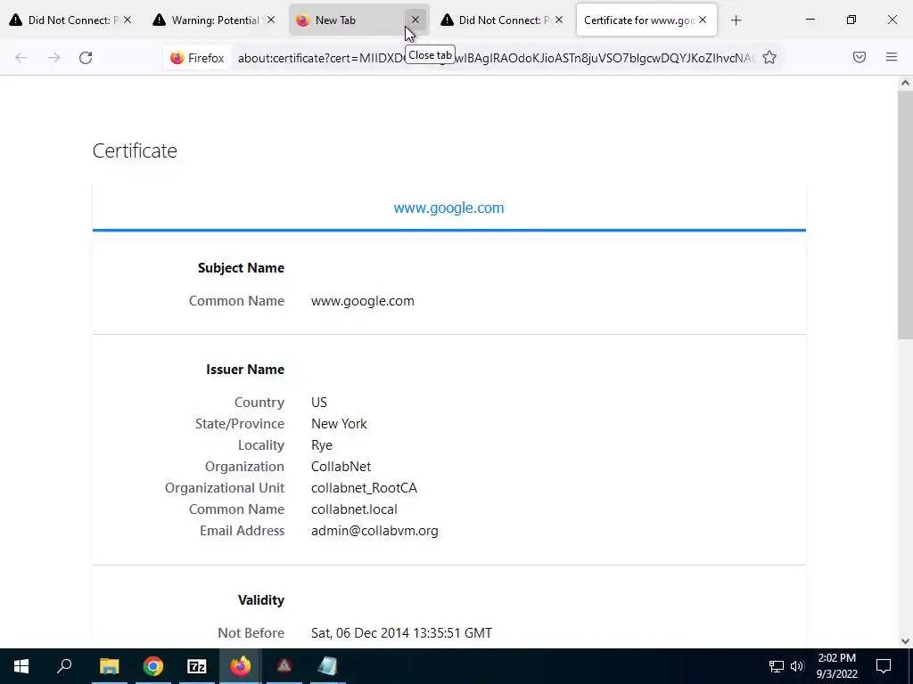The width and height of the screenshot is (913, 684).
Task: Open the Save to Pocket button
Action: pos(860,57)
